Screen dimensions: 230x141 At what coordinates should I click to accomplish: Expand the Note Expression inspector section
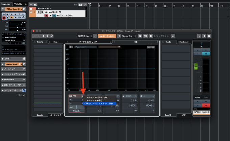[x=3, y=74]
